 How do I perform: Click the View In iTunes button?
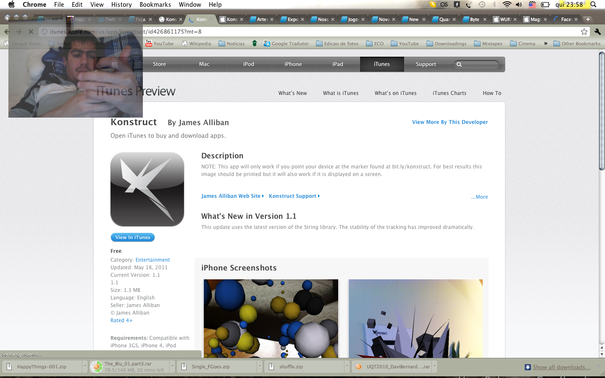click(x=133, y=237)
